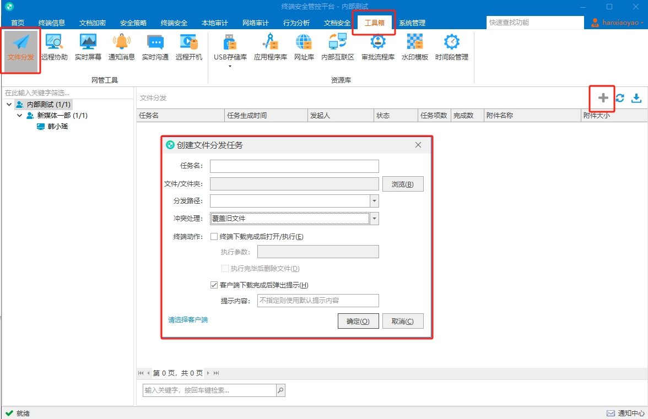This screenshot has height=419, width=648.
Task: Open the USB存储库 library
Action: (230, 47)
